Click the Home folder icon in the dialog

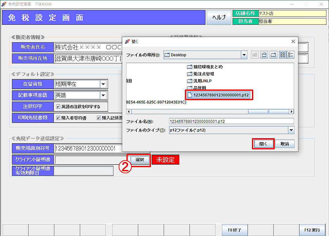tap(264, 55)
